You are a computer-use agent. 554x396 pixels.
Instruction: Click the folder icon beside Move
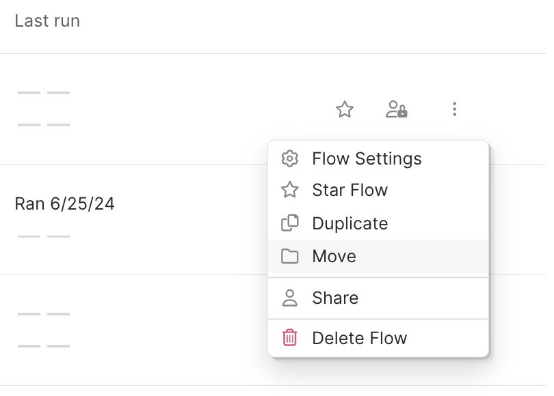pos(290,257)
